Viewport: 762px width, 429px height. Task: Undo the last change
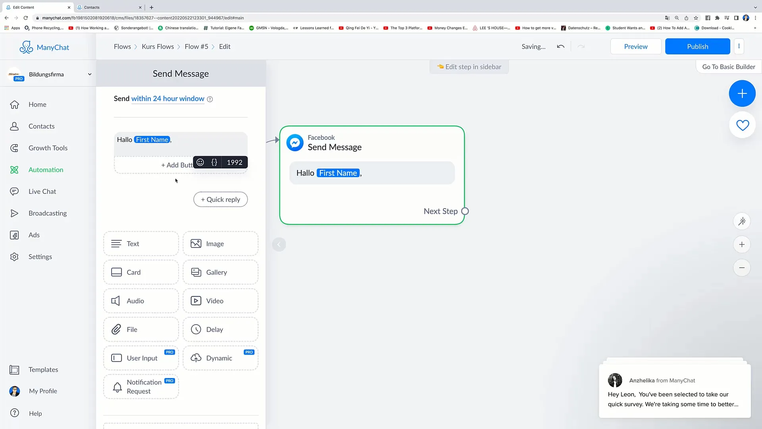(x=560, y=46)
